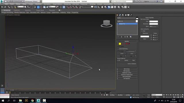Enable the By Angle checkbox
Screen dimensions: 184x103
(118, 51)
